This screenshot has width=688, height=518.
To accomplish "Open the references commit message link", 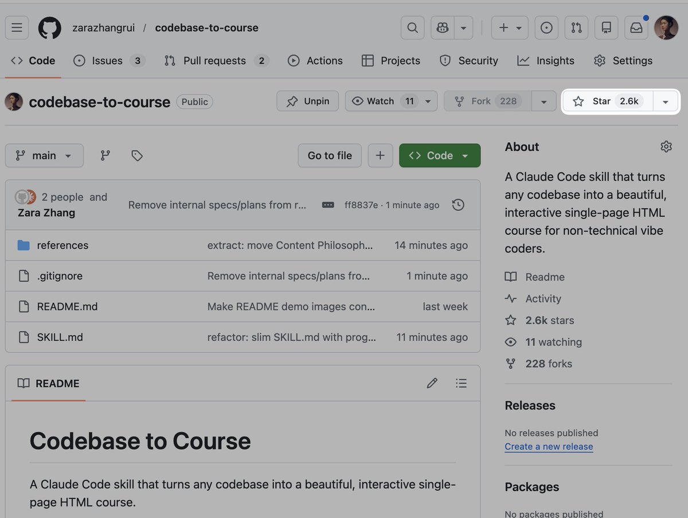I will click(290, 245).
